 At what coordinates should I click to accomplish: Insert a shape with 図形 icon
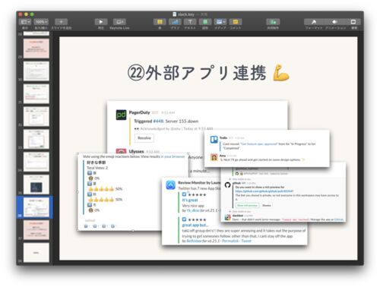click(x=205, y=22)
